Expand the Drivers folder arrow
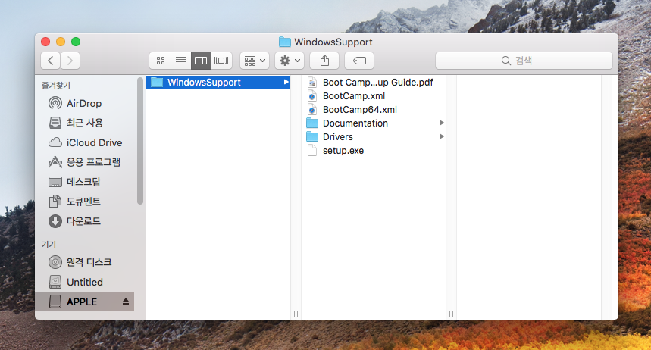 click(441, 136)
